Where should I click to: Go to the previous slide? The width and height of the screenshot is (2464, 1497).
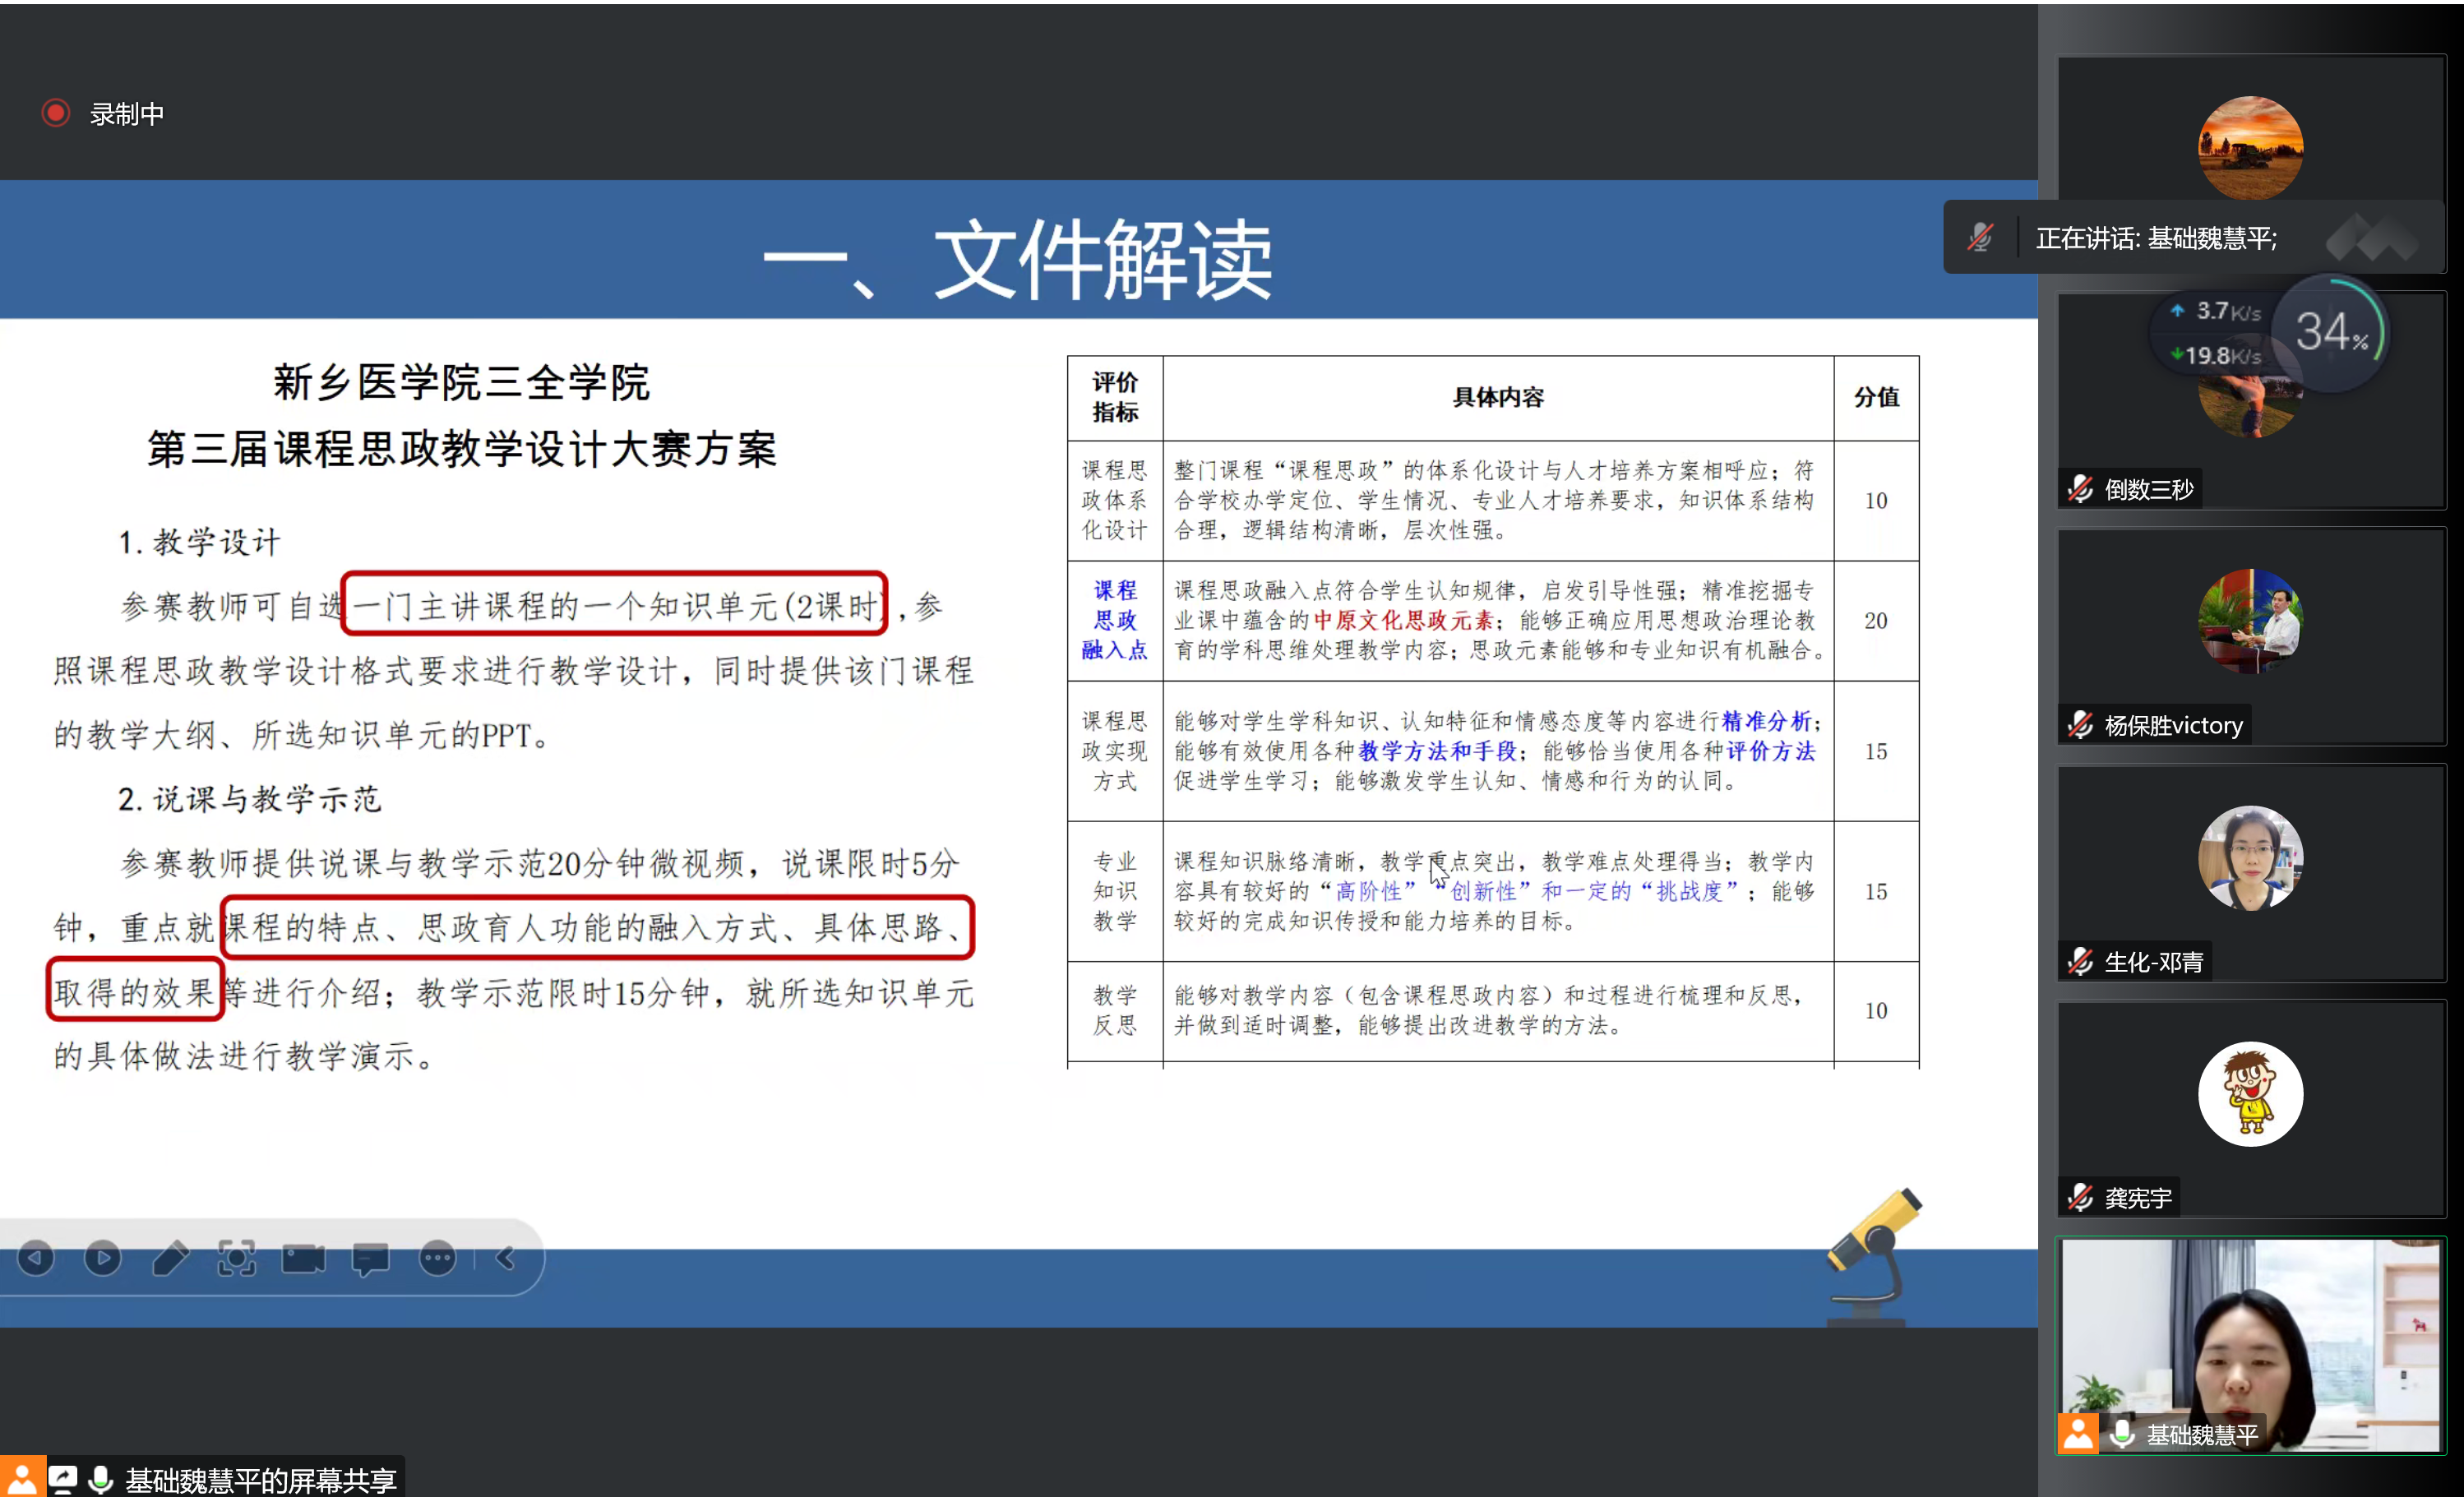(x=36, y=1257)
